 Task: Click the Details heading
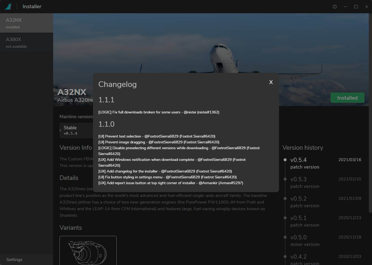pyautogui.click(x=69, y=178)
